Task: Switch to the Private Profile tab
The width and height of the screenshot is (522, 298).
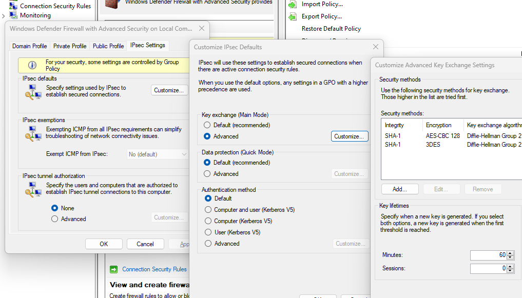Action: click(x=70, y=46)
